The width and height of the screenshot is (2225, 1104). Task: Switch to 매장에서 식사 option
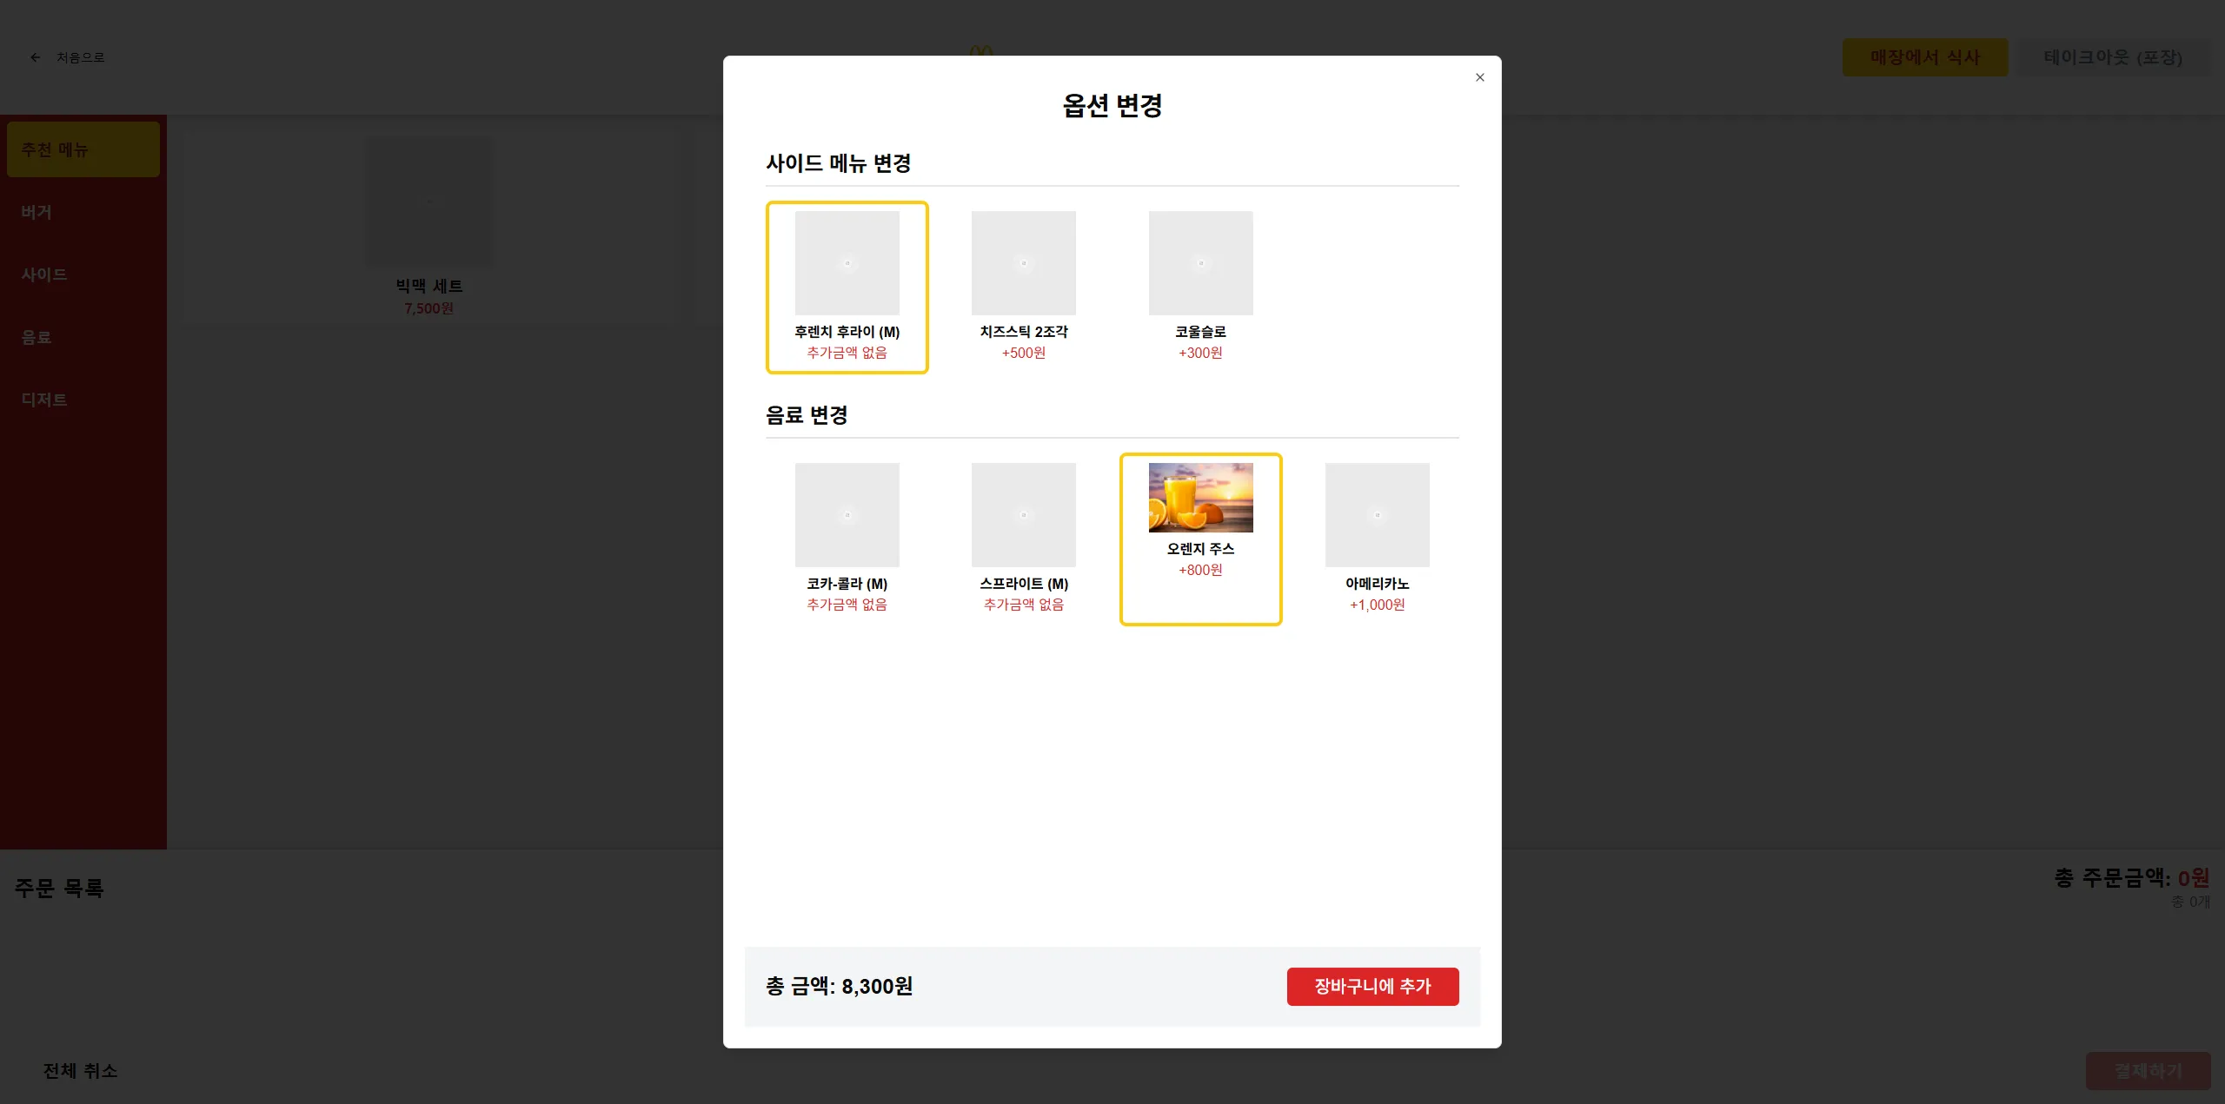tap(1924, 57)
